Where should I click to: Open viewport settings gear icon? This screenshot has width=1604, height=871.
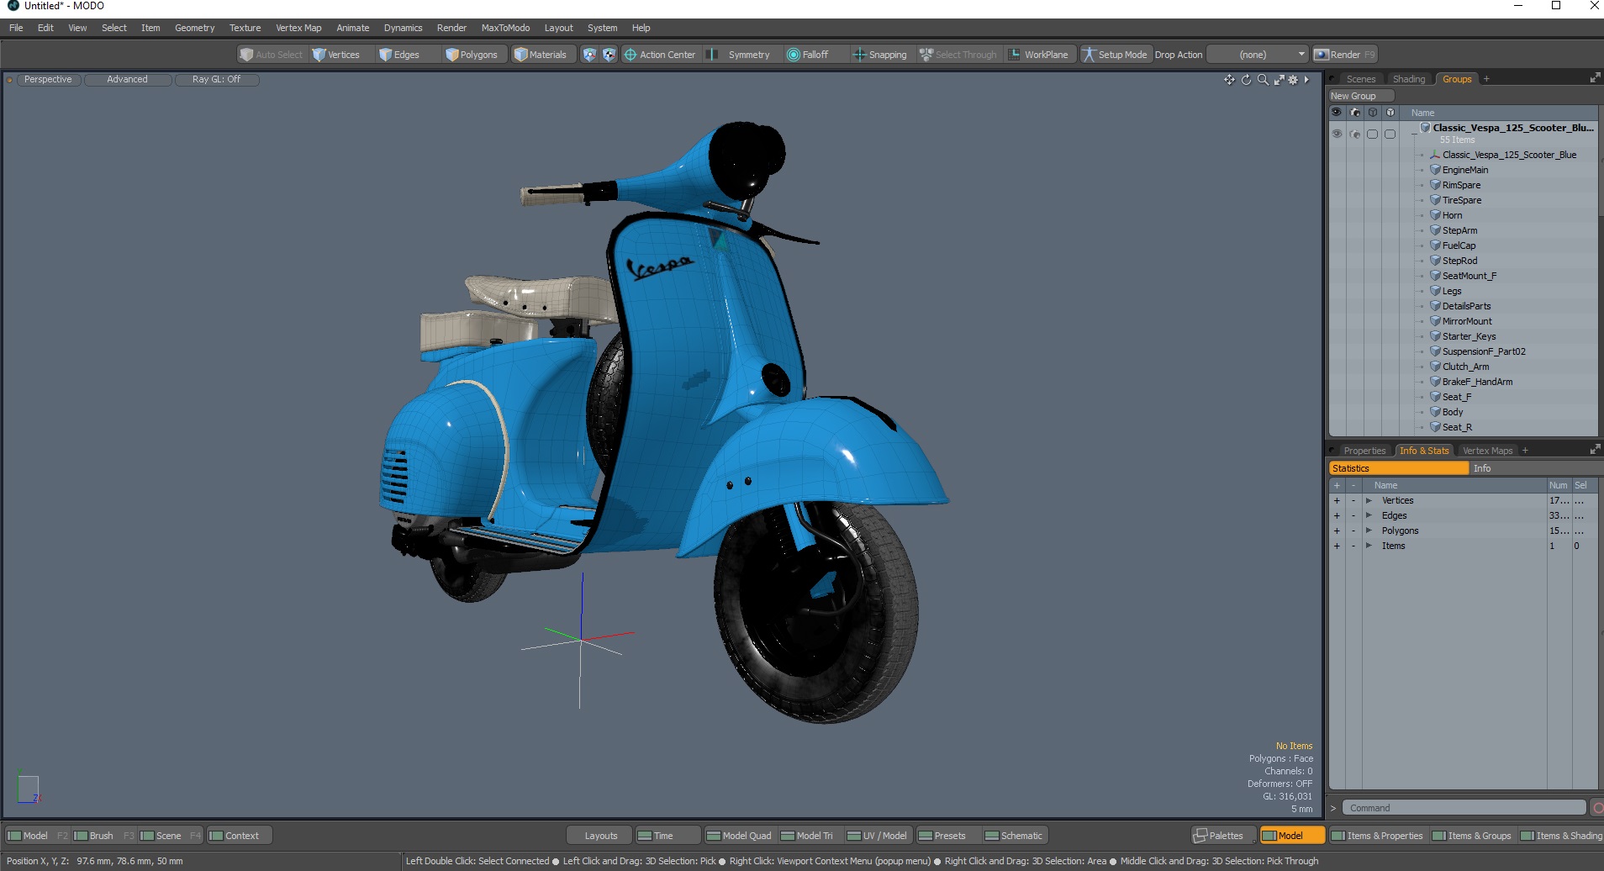click(x=1293, y=80)
